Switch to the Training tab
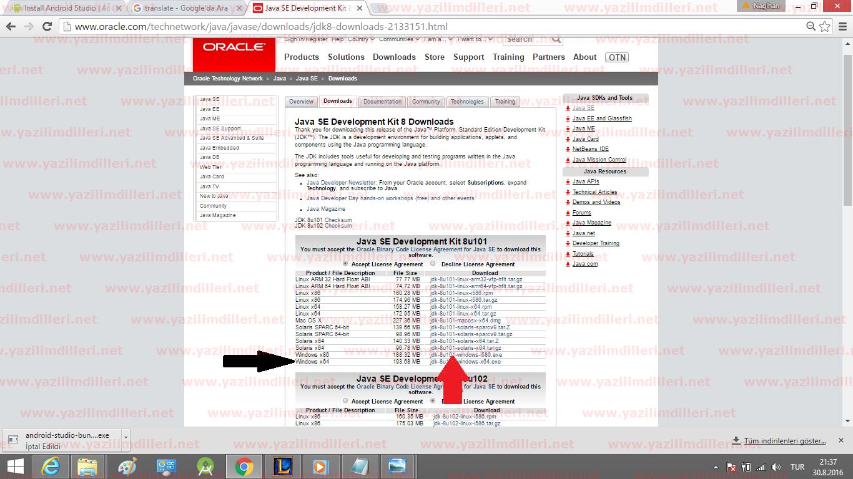853x479 pixels. [x=505, y=102]
